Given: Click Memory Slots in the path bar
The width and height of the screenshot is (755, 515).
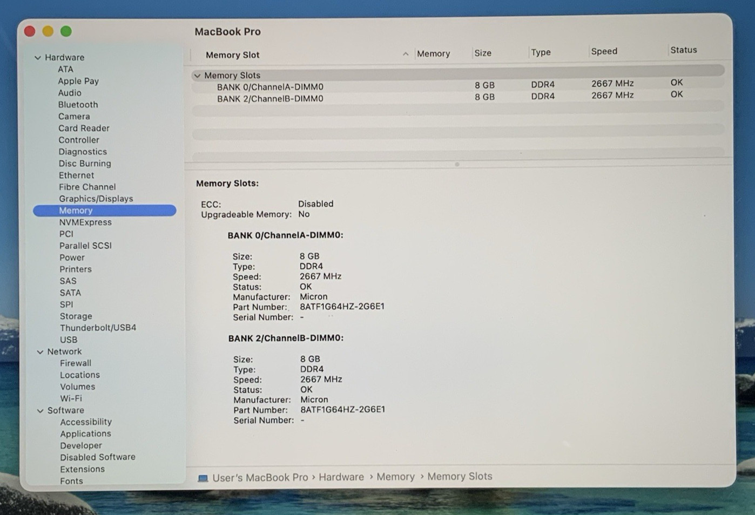Looking at the screenshot, I should point(460,476).
